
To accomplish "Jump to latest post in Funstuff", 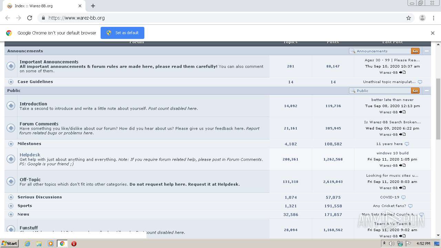I will pos(402,236).
